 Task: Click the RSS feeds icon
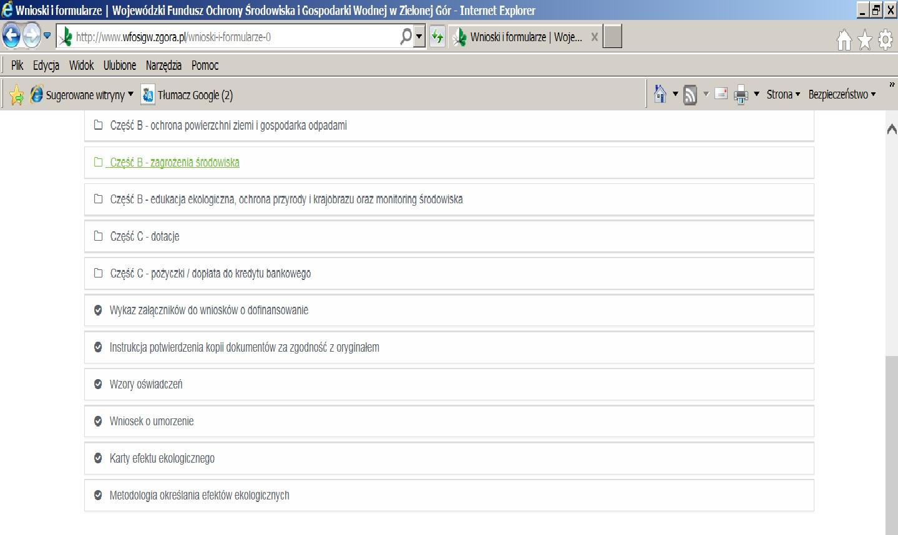pyautogui.click(x=690, y=95)
